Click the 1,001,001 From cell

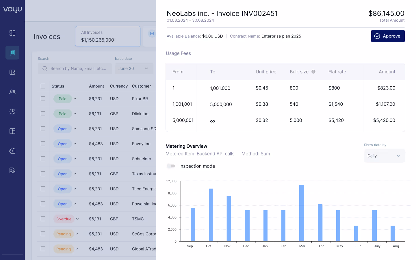click(182, 104)
